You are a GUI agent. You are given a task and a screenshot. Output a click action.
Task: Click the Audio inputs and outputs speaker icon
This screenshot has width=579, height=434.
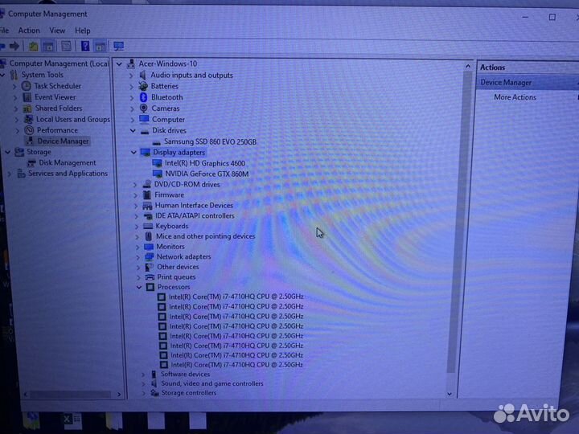point(142,75)
